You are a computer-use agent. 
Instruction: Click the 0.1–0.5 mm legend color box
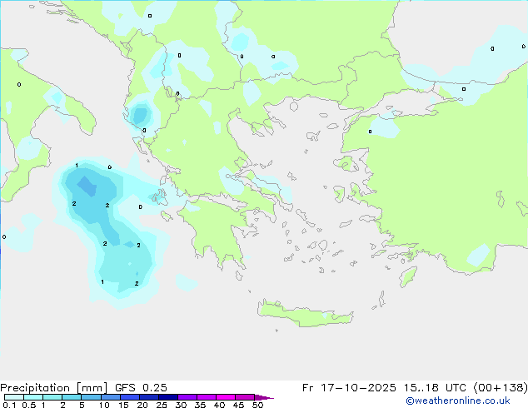(14, 397)
